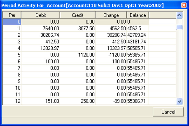Select period 2 row number
189x126 pixels.
(x=12, y=35)
